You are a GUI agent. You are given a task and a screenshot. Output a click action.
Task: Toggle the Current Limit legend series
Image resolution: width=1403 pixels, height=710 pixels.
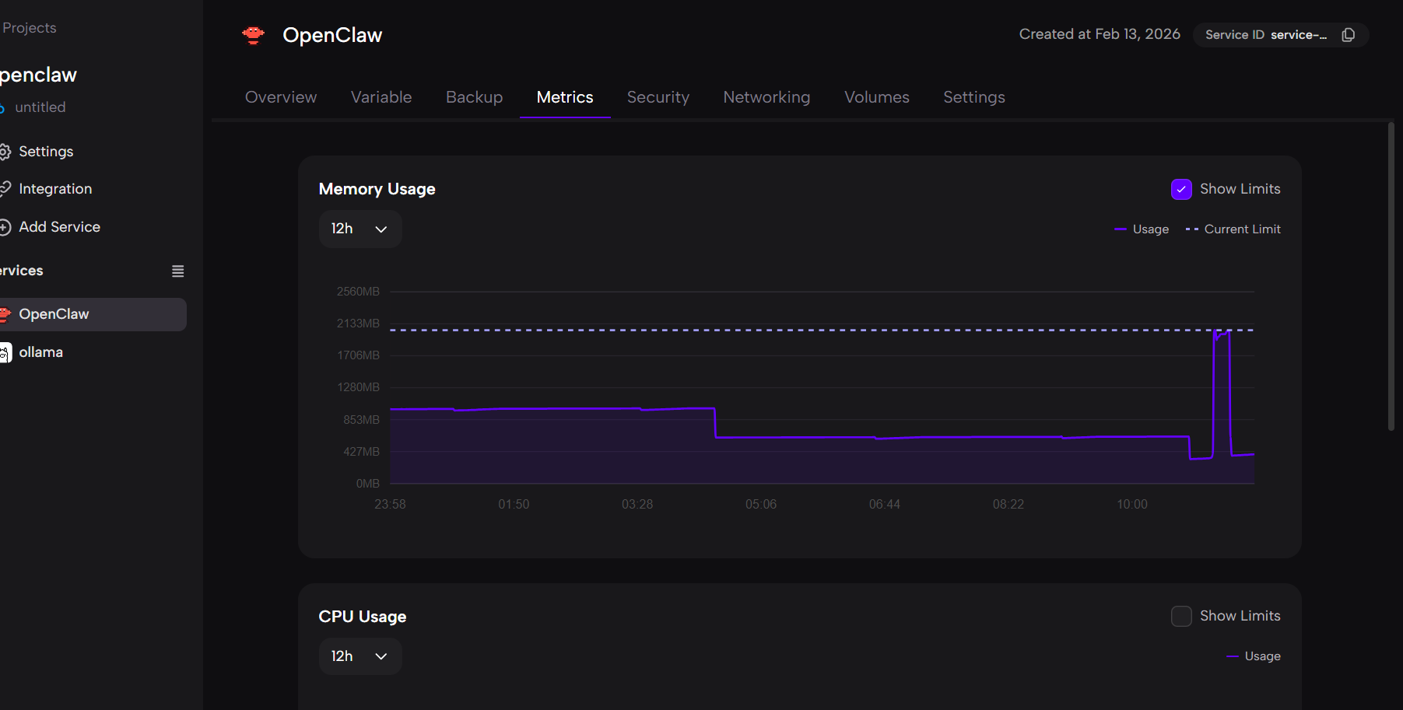point(1233,229)
